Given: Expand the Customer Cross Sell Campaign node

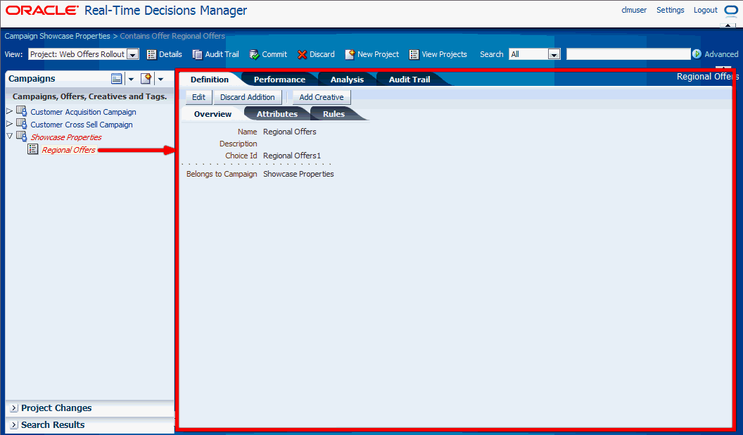Looking at the screenshot, I should point(9,123).
